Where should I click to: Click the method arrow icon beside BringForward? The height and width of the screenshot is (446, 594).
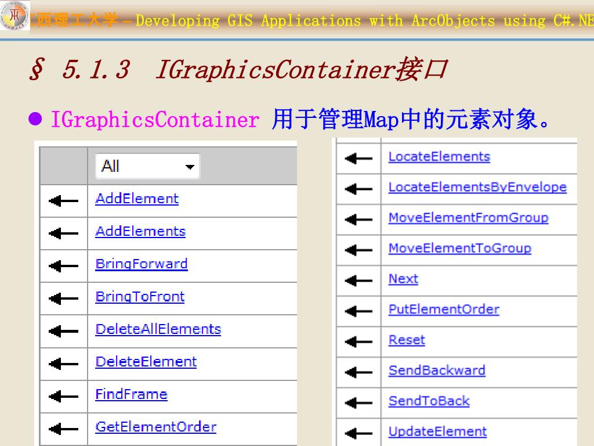[x=64, y=266]
